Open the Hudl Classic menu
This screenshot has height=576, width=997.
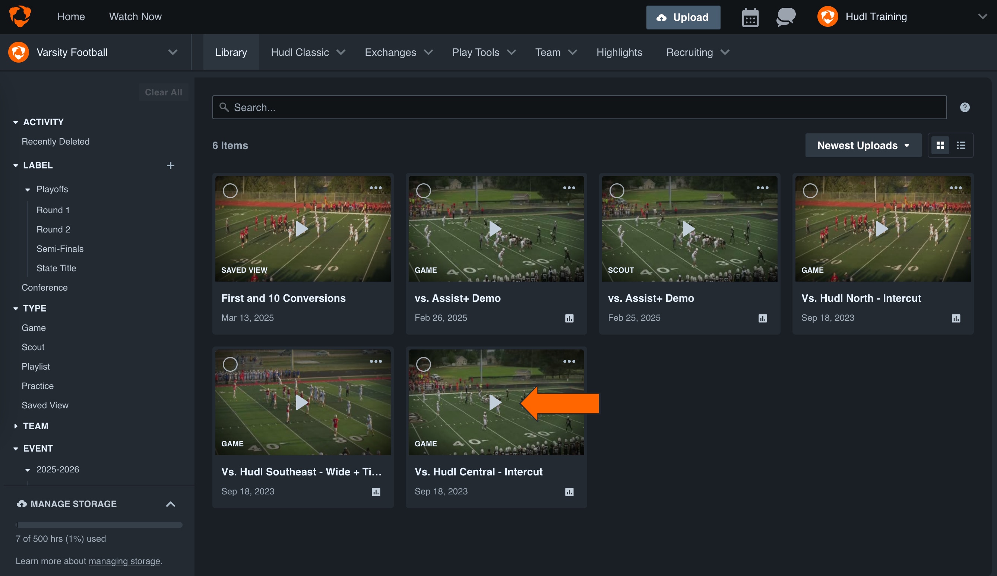[308, 52]
